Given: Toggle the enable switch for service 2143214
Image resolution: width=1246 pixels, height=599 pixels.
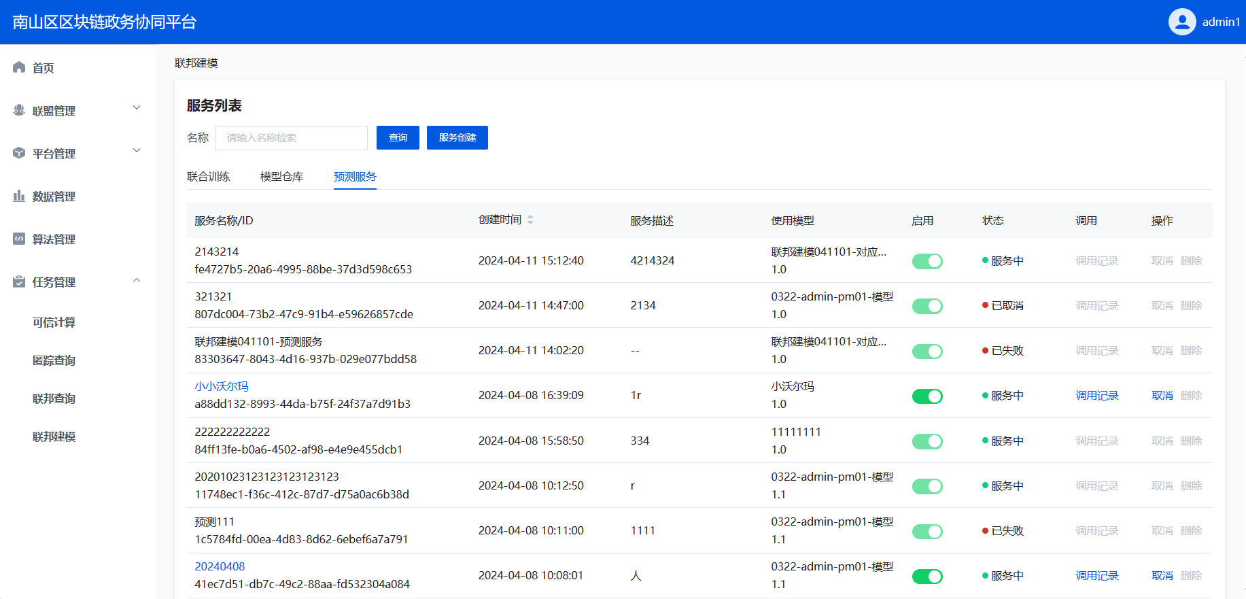Looking at the screenshot, I should point(927,261).
